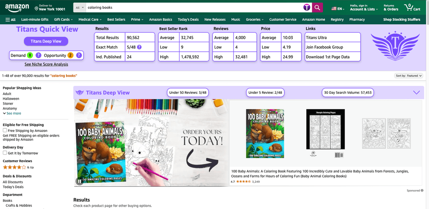Open the Today's Deals nav item
The image size is (429, 209).
pos(188,19)
